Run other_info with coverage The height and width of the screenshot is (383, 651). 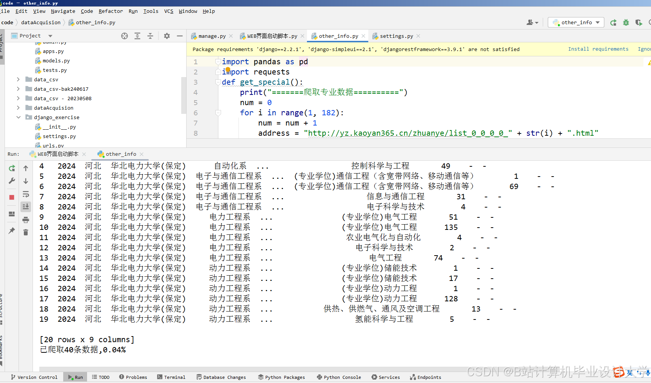click(639, 22)
